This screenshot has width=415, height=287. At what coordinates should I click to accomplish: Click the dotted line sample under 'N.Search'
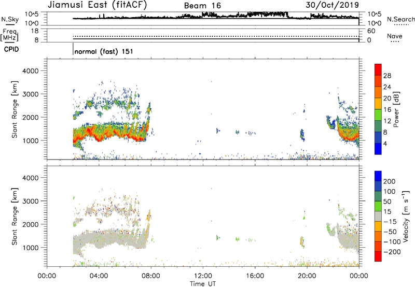click(401, 25)
